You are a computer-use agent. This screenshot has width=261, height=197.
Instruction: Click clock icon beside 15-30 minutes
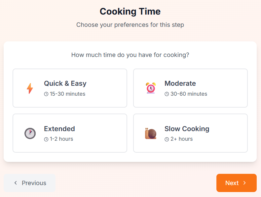tap(46, 94)
